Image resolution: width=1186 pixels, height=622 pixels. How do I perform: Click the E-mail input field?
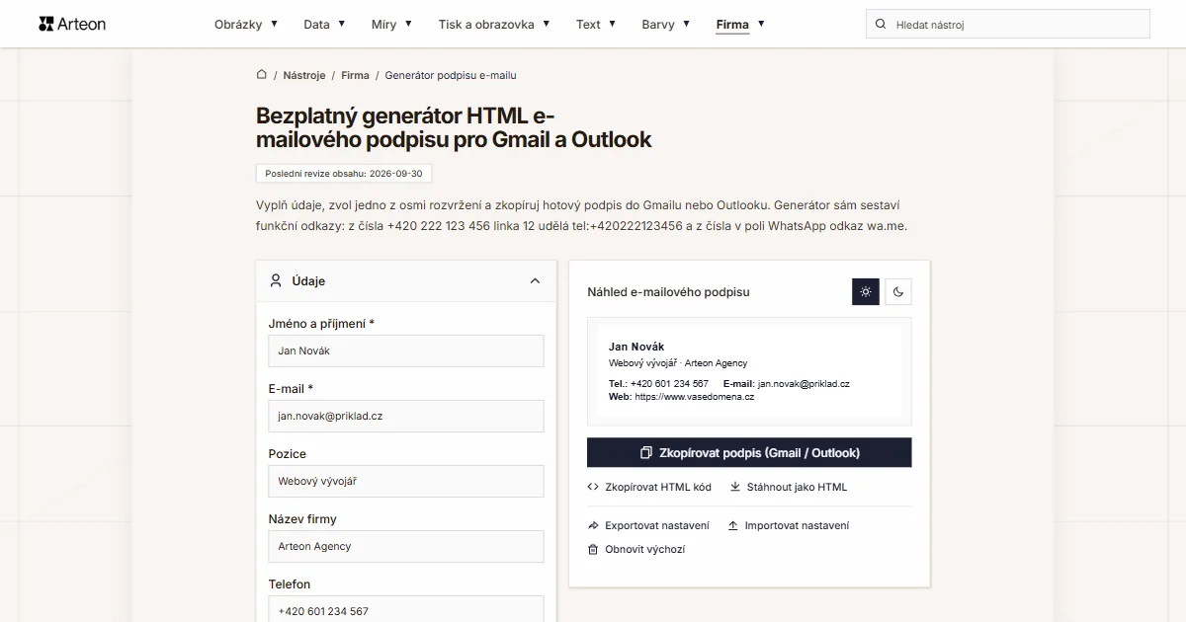pos(406,416)
